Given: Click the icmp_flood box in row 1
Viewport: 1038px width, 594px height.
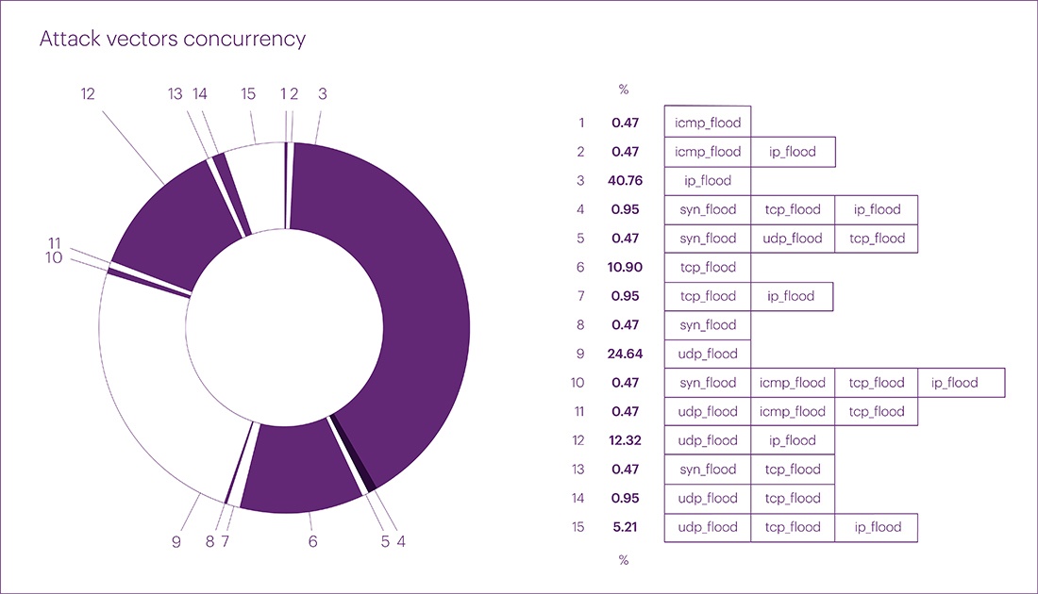Looking at the screenshot, I should 707,123.
